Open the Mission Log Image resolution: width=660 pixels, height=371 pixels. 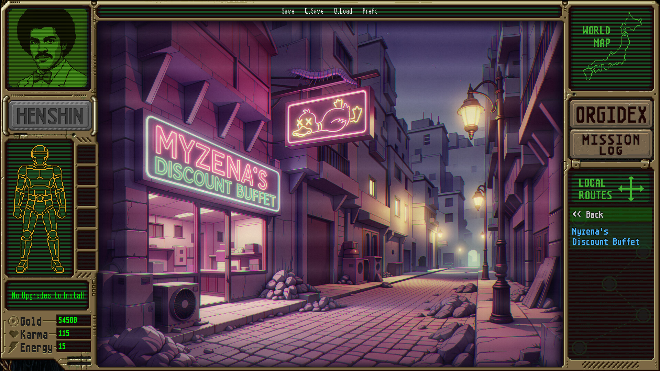(x=611, y=145)
